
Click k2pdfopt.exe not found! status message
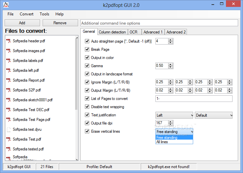[169, 167]
